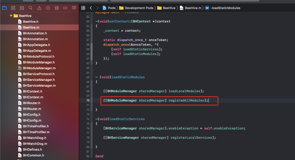Image resolution: width=295 pixels, height=160 pixels.
Task: Open BHConfig.h file
Action: point(32,115)
